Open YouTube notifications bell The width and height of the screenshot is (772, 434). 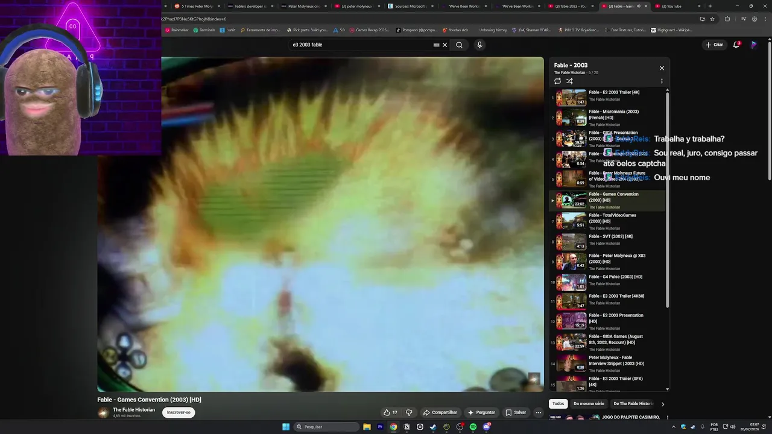point(736,45)
